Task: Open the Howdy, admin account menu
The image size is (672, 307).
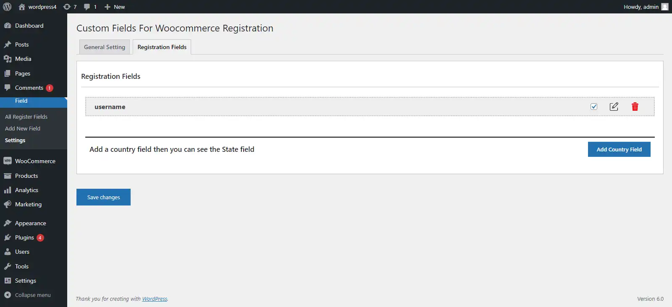Action: [641, 7]
